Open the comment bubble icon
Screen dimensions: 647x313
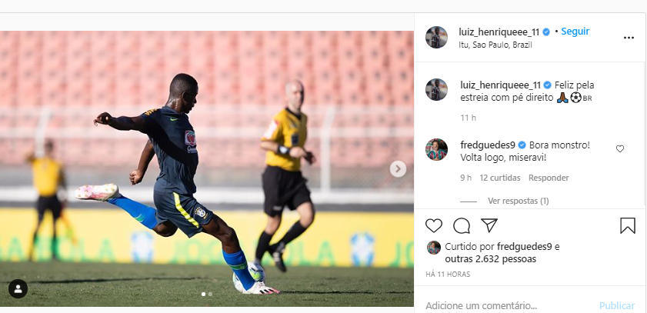coord(462,225)
